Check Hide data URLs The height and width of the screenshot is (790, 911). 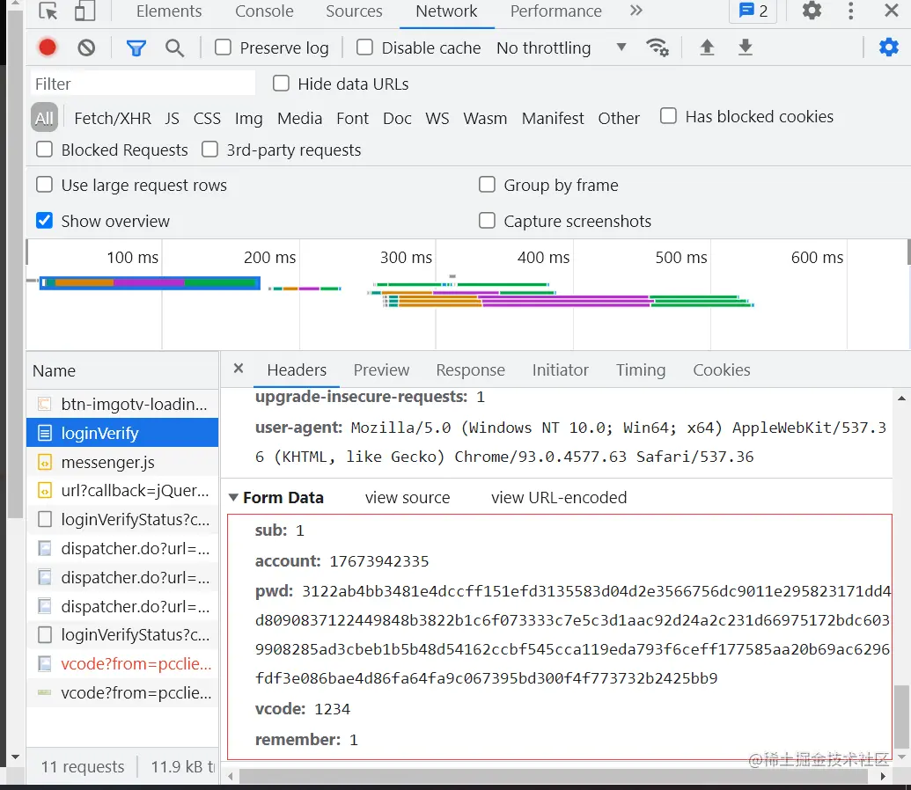281,84
